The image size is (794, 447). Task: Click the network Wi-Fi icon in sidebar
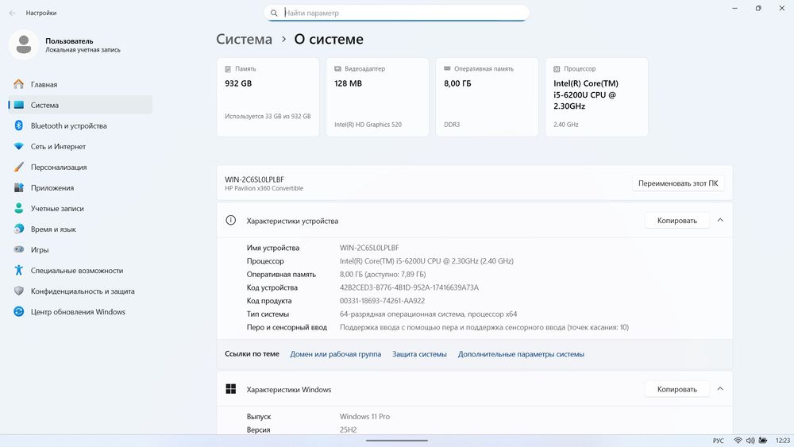tap(19, 146)
